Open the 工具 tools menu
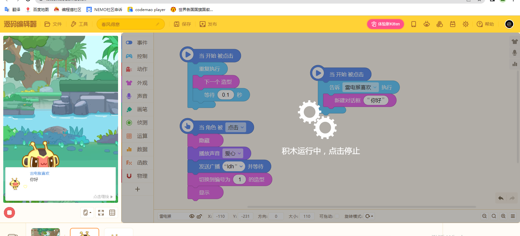 click(x=79, y=24)
